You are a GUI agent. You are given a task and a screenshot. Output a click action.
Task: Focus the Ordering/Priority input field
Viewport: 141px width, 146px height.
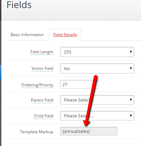79,84
